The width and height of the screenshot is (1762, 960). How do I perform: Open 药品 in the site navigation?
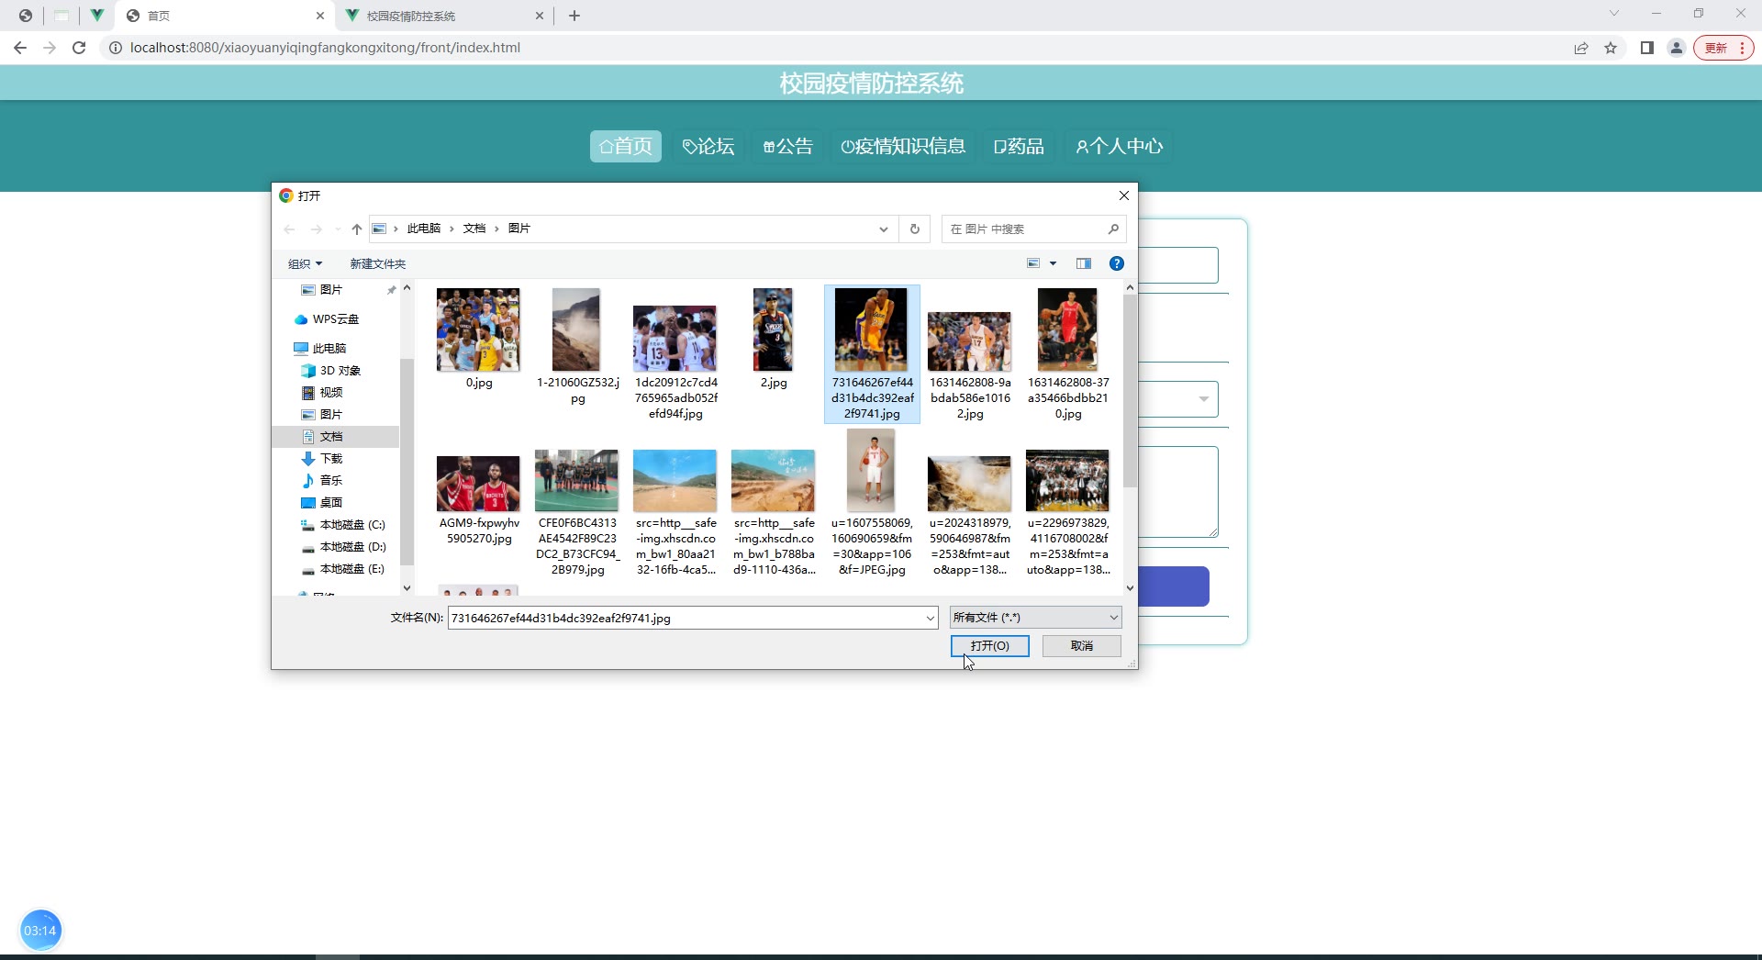[1019, 146]
